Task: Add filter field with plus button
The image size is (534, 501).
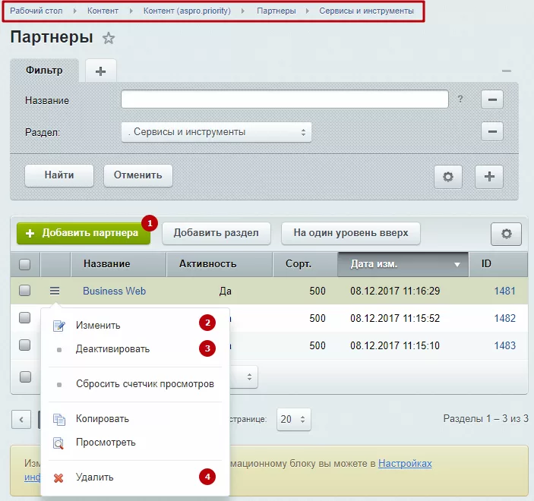Action: click(x=489, y=177)
